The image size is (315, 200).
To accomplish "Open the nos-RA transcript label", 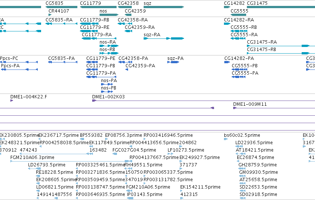I will tap(108, 42).
